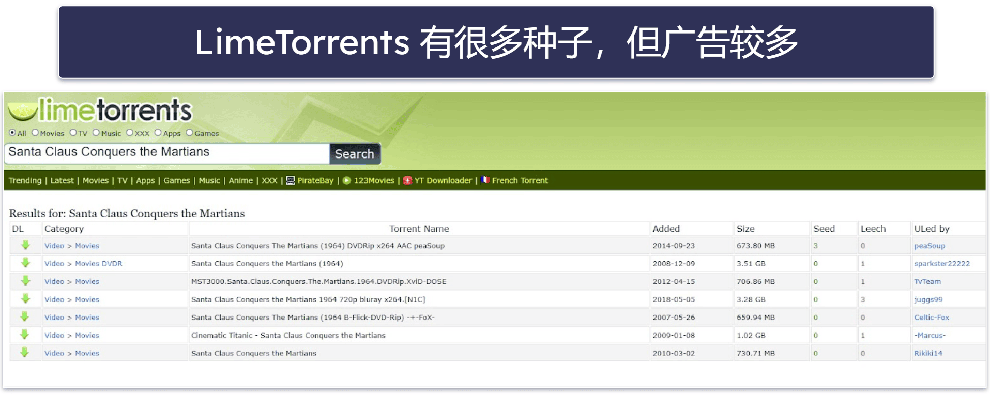Click the PirateBay monitor icon

point(291,180)
